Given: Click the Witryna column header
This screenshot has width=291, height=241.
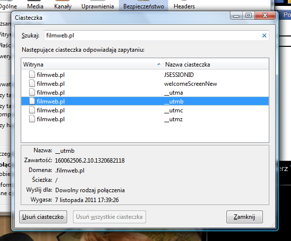Looking at the screenshot, I should click(92, 65).
